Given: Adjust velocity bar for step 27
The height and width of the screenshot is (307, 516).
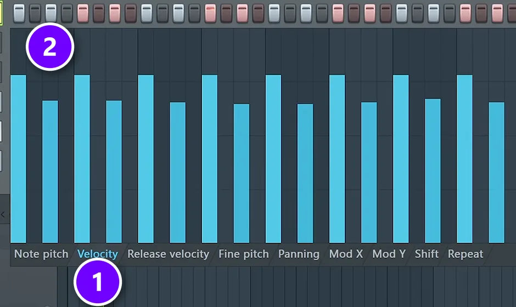Looking at the screenshot, I should coord(433,171).
